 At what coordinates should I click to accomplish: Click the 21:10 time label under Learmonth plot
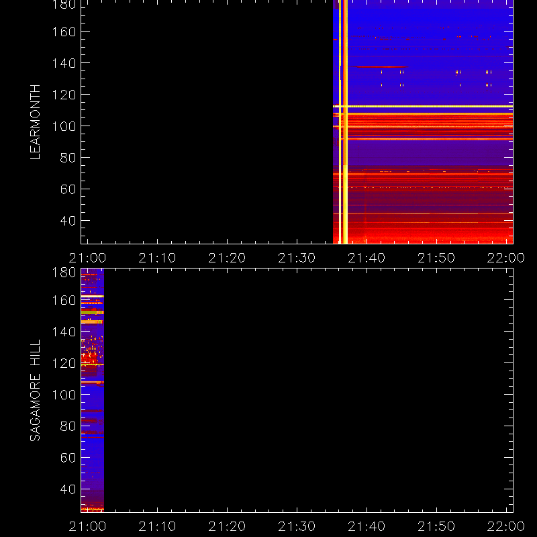click(157, 258)
